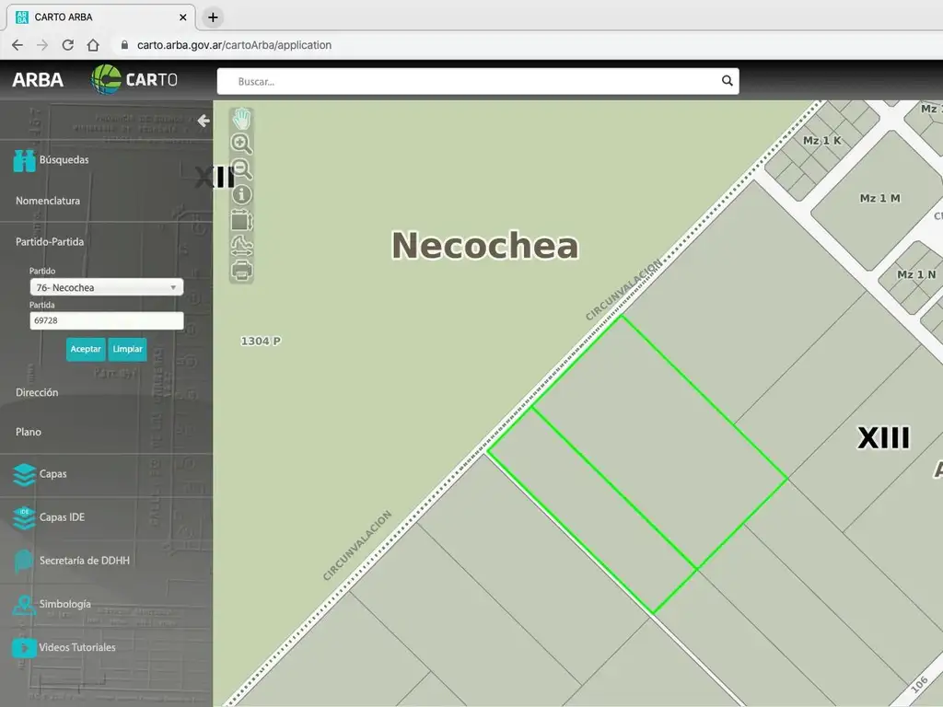Image resolution: width=943 pixels, height=707 pixels.
Task: Expand the Dirección search section
Action: 37,392
